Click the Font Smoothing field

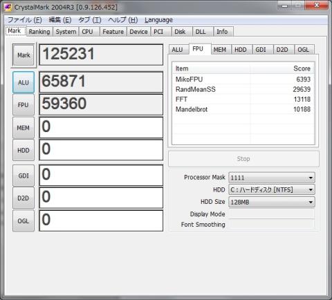(x=272, y=224)
